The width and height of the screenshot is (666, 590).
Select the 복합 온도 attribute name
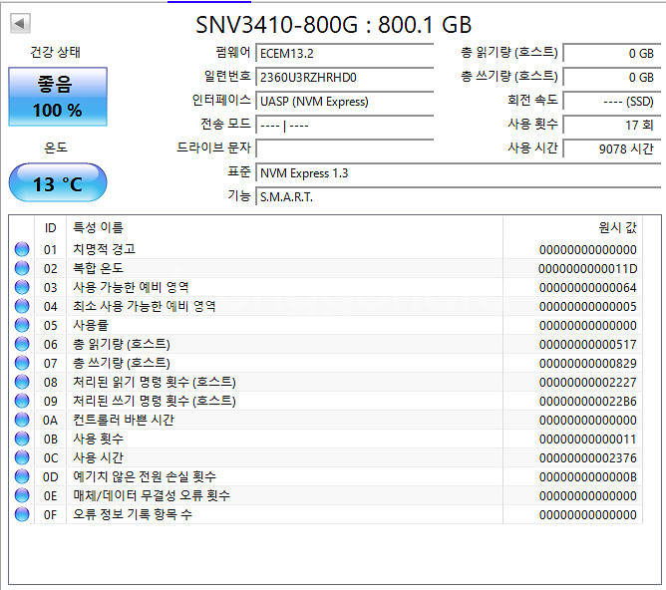pos(98,268)
